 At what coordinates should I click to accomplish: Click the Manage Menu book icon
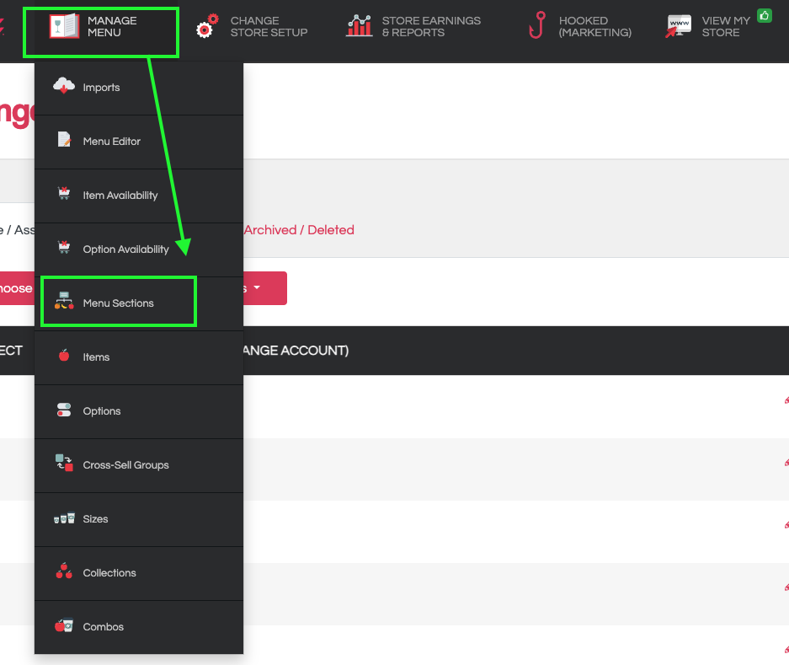(64, 26)
